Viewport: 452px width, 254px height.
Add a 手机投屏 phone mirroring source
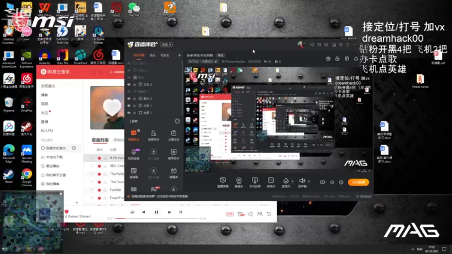pos(255,182)
